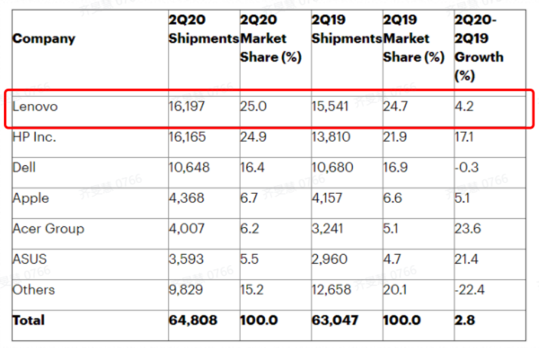
Task: Click the Total row label
Action: [x=29, y=320]
